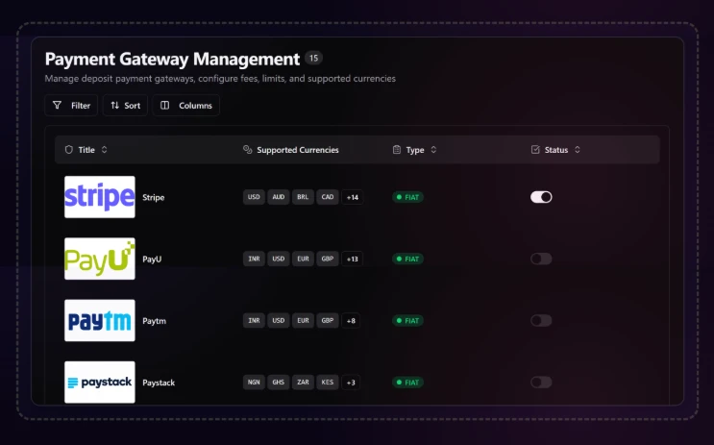Click the FIAT type badge for PayU
Image resolution: width=714 pixels, height=445 pixels.
(407, 259)
